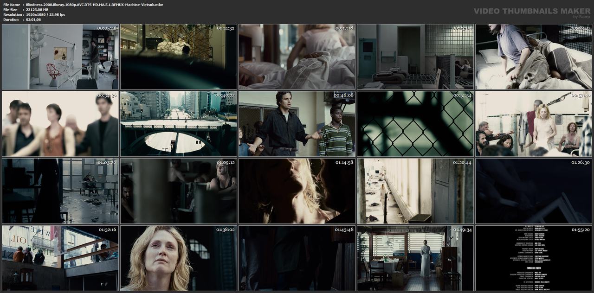Select the thumbnail stamped 00:05:46
This screenshot has width=594, height=293.
click(x=60, y=57)
